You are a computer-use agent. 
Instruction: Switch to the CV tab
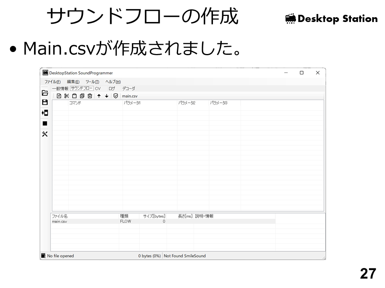coord(98,88)
